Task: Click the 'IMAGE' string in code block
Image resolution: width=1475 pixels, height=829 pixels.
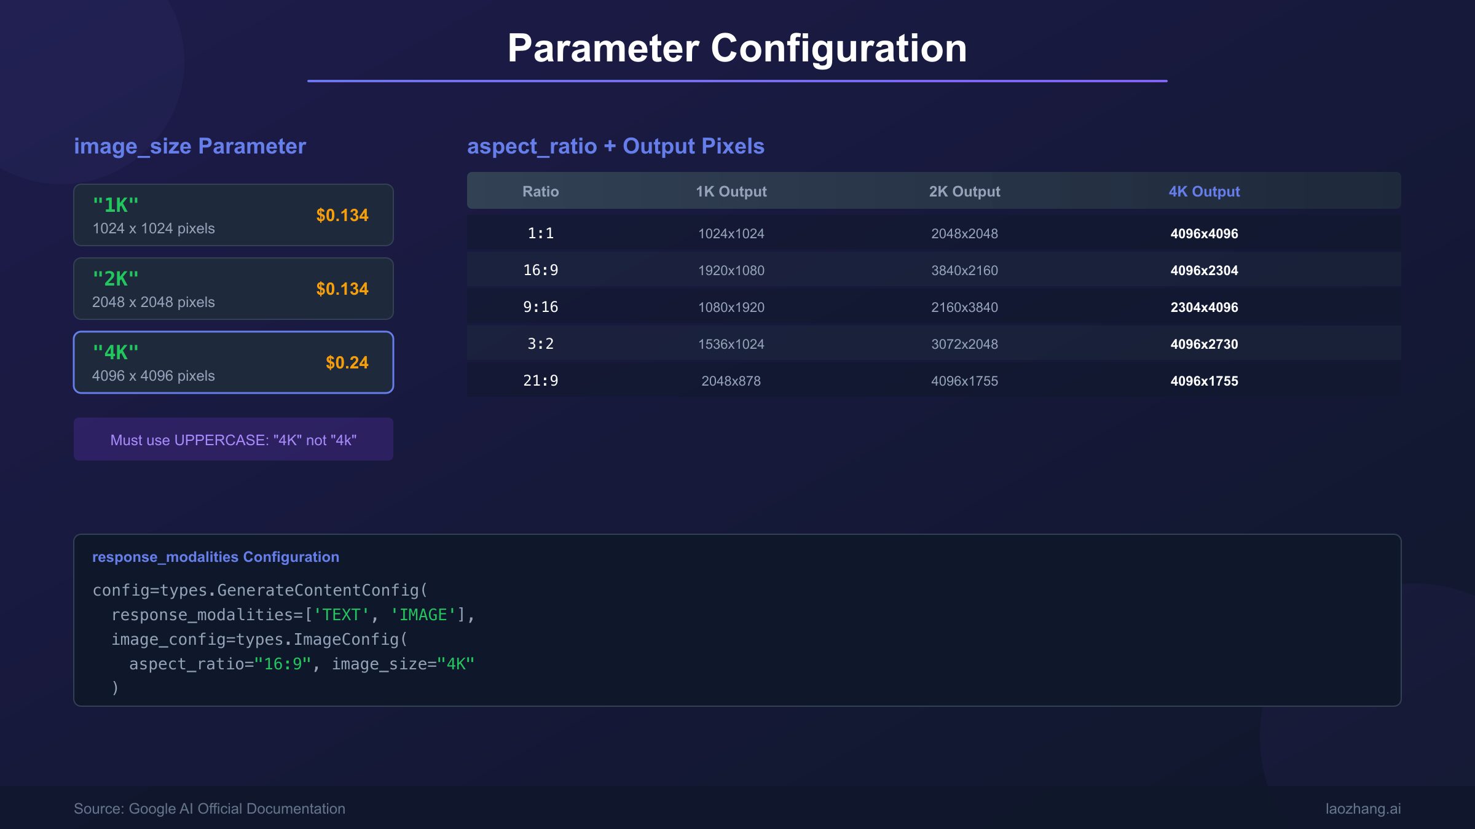Action: point(423,615)
